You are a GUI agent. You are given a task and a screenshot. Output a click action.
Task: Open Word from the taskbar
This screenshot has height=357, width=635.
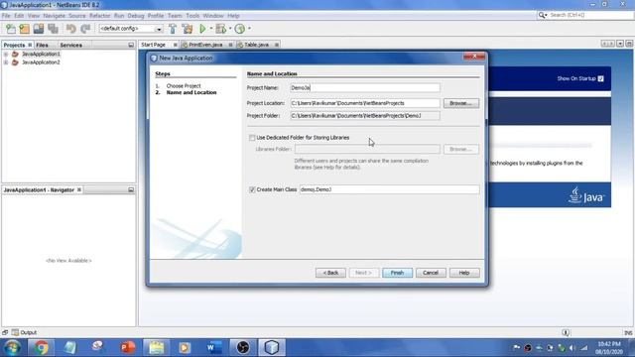click(x=214, y=348)
